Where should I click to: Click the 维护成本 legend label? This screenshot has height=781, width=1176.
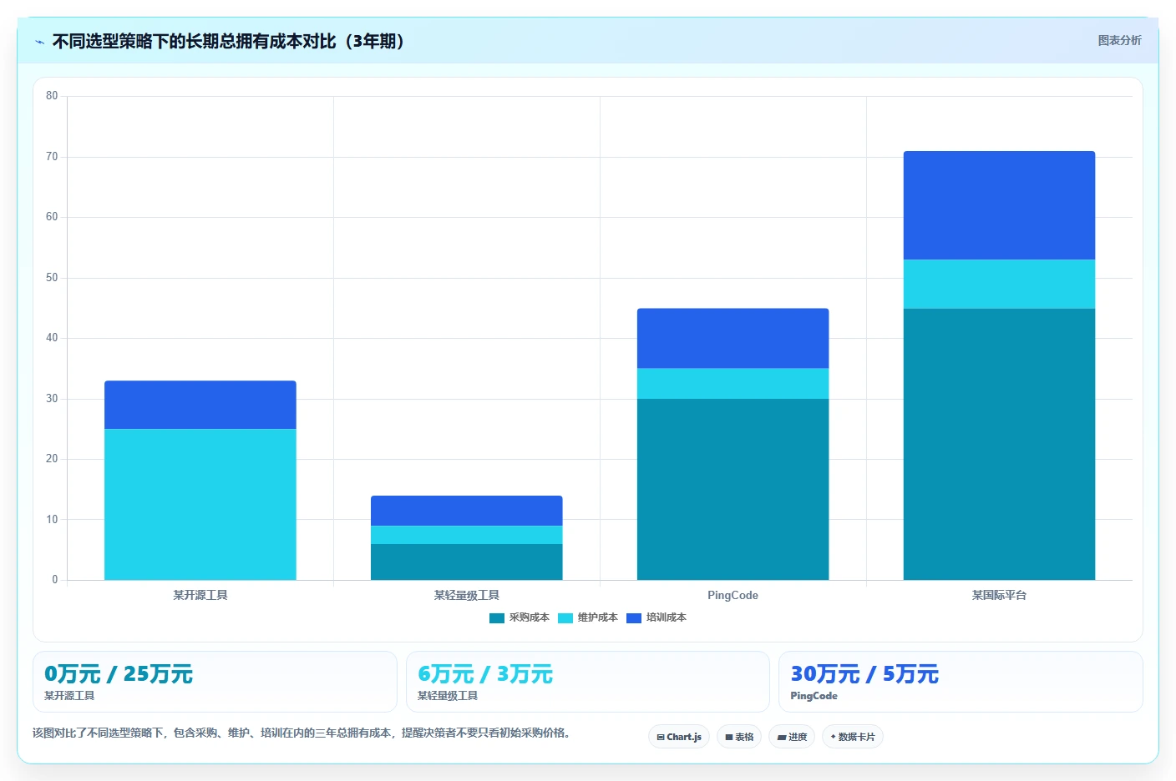597,618
